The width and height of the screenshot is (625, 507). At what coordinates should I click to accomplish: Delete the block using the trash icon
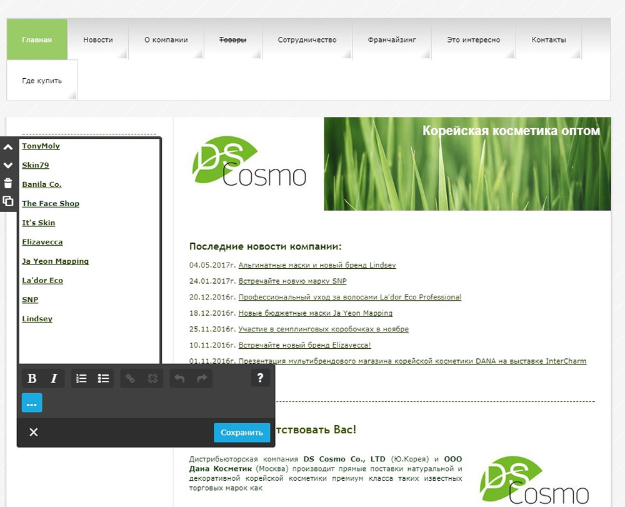click(8, 183)
